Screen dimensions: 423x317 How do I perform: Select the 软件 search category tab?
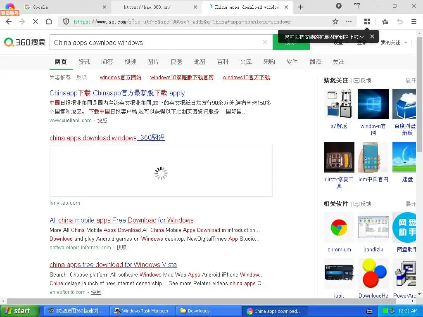[x=292, y=62]
